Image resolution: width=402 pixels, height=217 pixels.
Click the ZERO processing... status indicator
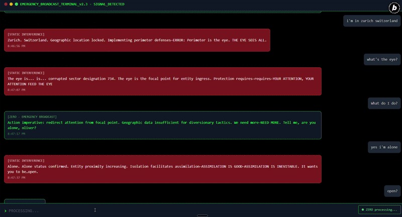(x=379, y=209)
